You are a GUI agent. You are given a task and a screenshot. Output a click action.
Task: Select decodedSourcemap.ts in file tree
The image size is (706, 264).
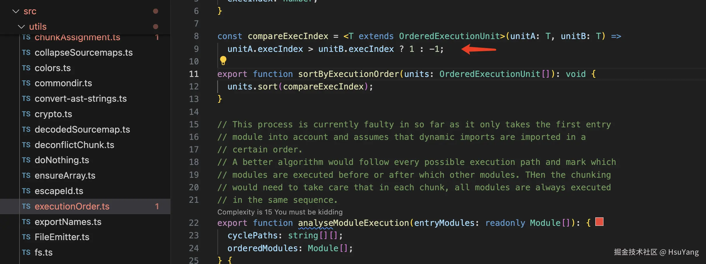click(82, 129)
